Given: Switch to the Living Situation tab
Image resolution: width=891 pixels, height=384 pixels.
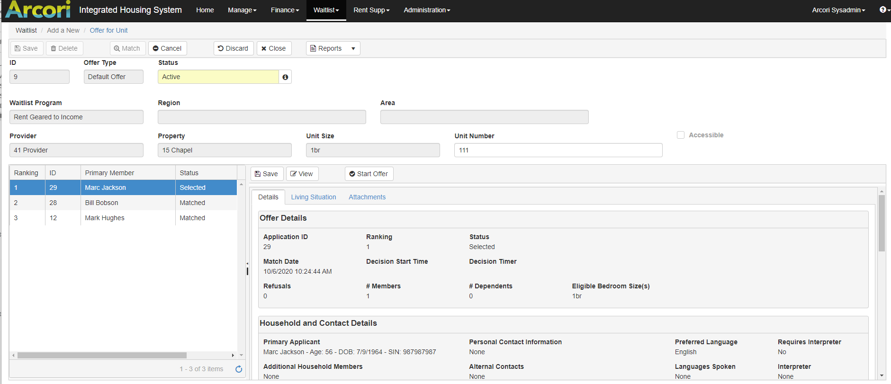Looking at the screenshot, I should point(314,197).
